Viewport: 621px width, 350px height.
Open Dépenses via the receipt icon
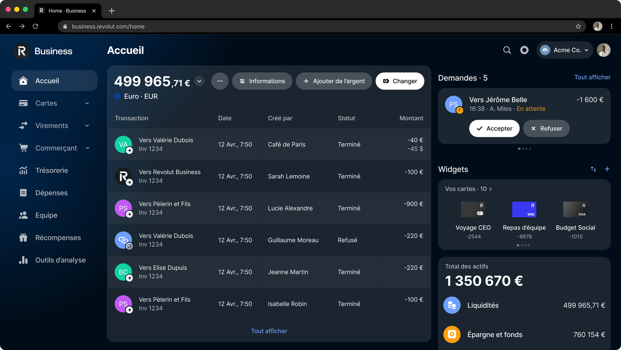click(x=23, y=193)
